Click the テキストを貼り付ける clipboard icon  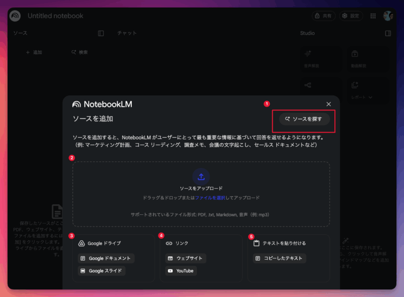(x=257, y=243)
